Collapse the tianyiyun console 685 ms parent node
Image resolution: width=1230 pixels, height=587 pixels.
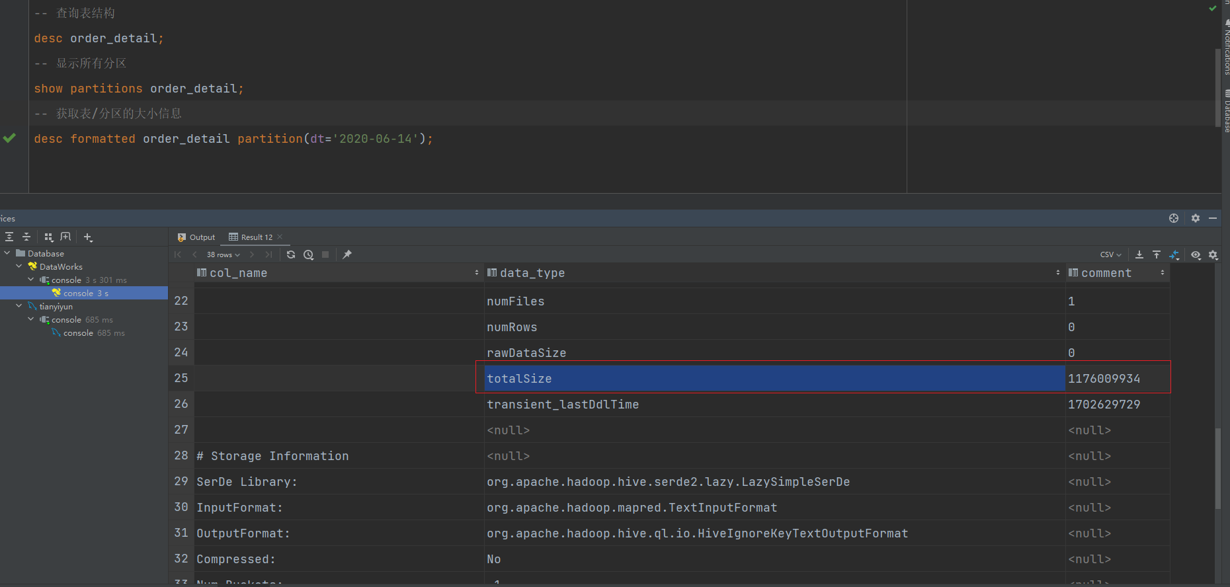coord(31,319)
